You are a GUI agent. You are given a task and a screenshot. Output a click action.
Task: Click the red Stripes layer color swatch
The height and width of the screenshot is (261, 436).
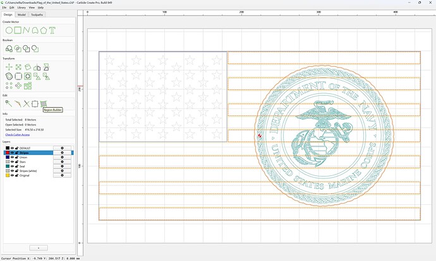point(8,153)
